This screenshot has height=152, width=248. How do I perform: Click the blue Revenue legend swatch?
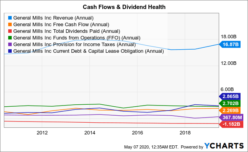click(x=10, y=18)
